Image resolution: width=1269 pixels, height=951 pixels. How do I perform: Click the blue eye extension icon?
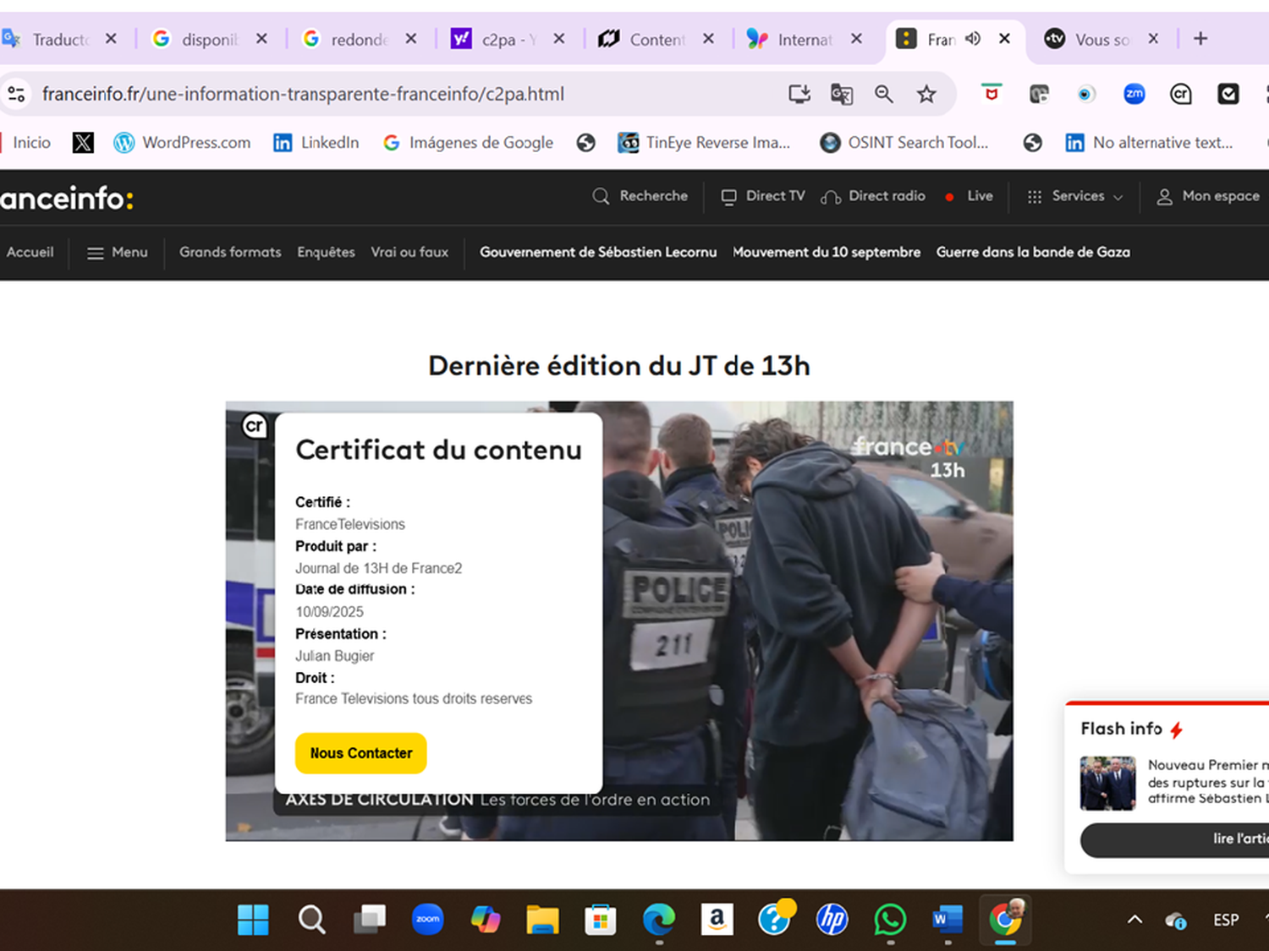tap(1085, 94)
